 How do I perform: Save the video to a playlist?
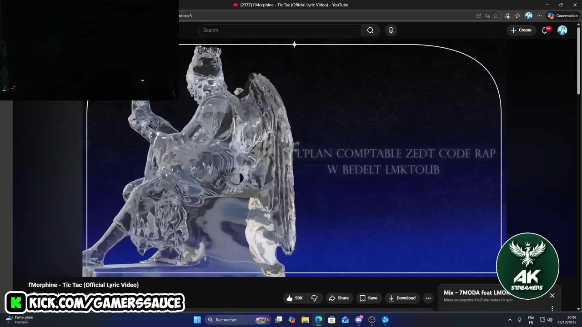(x=368, y=298)
